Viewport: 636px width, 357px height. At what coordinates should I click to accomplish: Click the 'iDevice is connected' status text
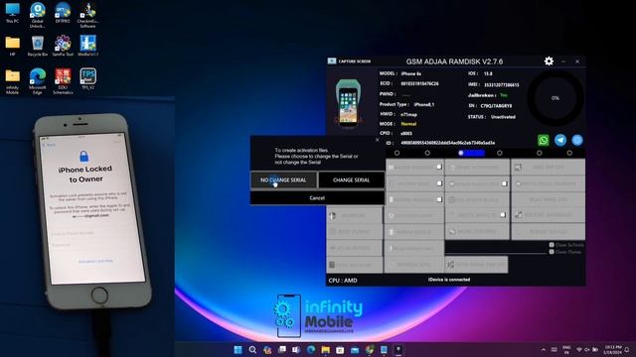449,280
